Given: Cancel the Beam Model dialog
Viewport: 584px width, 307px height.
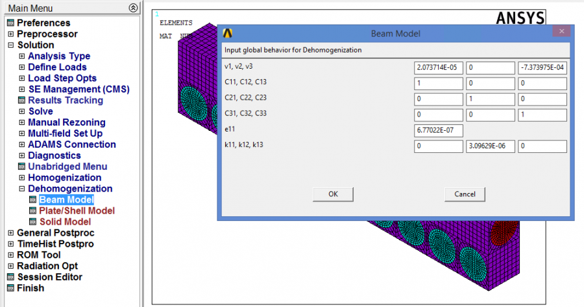Looking at the screenshot, I should (465, 194).
